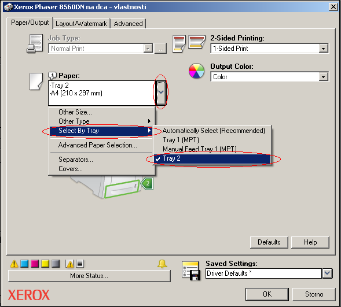Click the green Tray 2 marker on printer image
Image resolution: width=341 pixels, height=307 pixels.
(x=147, y=184)
